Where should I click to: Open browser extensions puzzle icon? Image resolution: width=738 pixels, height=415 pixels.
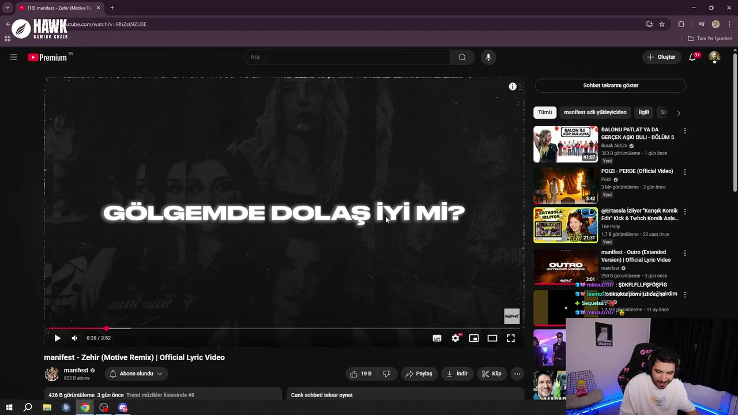pyautogui.click(x=681, y=24)
